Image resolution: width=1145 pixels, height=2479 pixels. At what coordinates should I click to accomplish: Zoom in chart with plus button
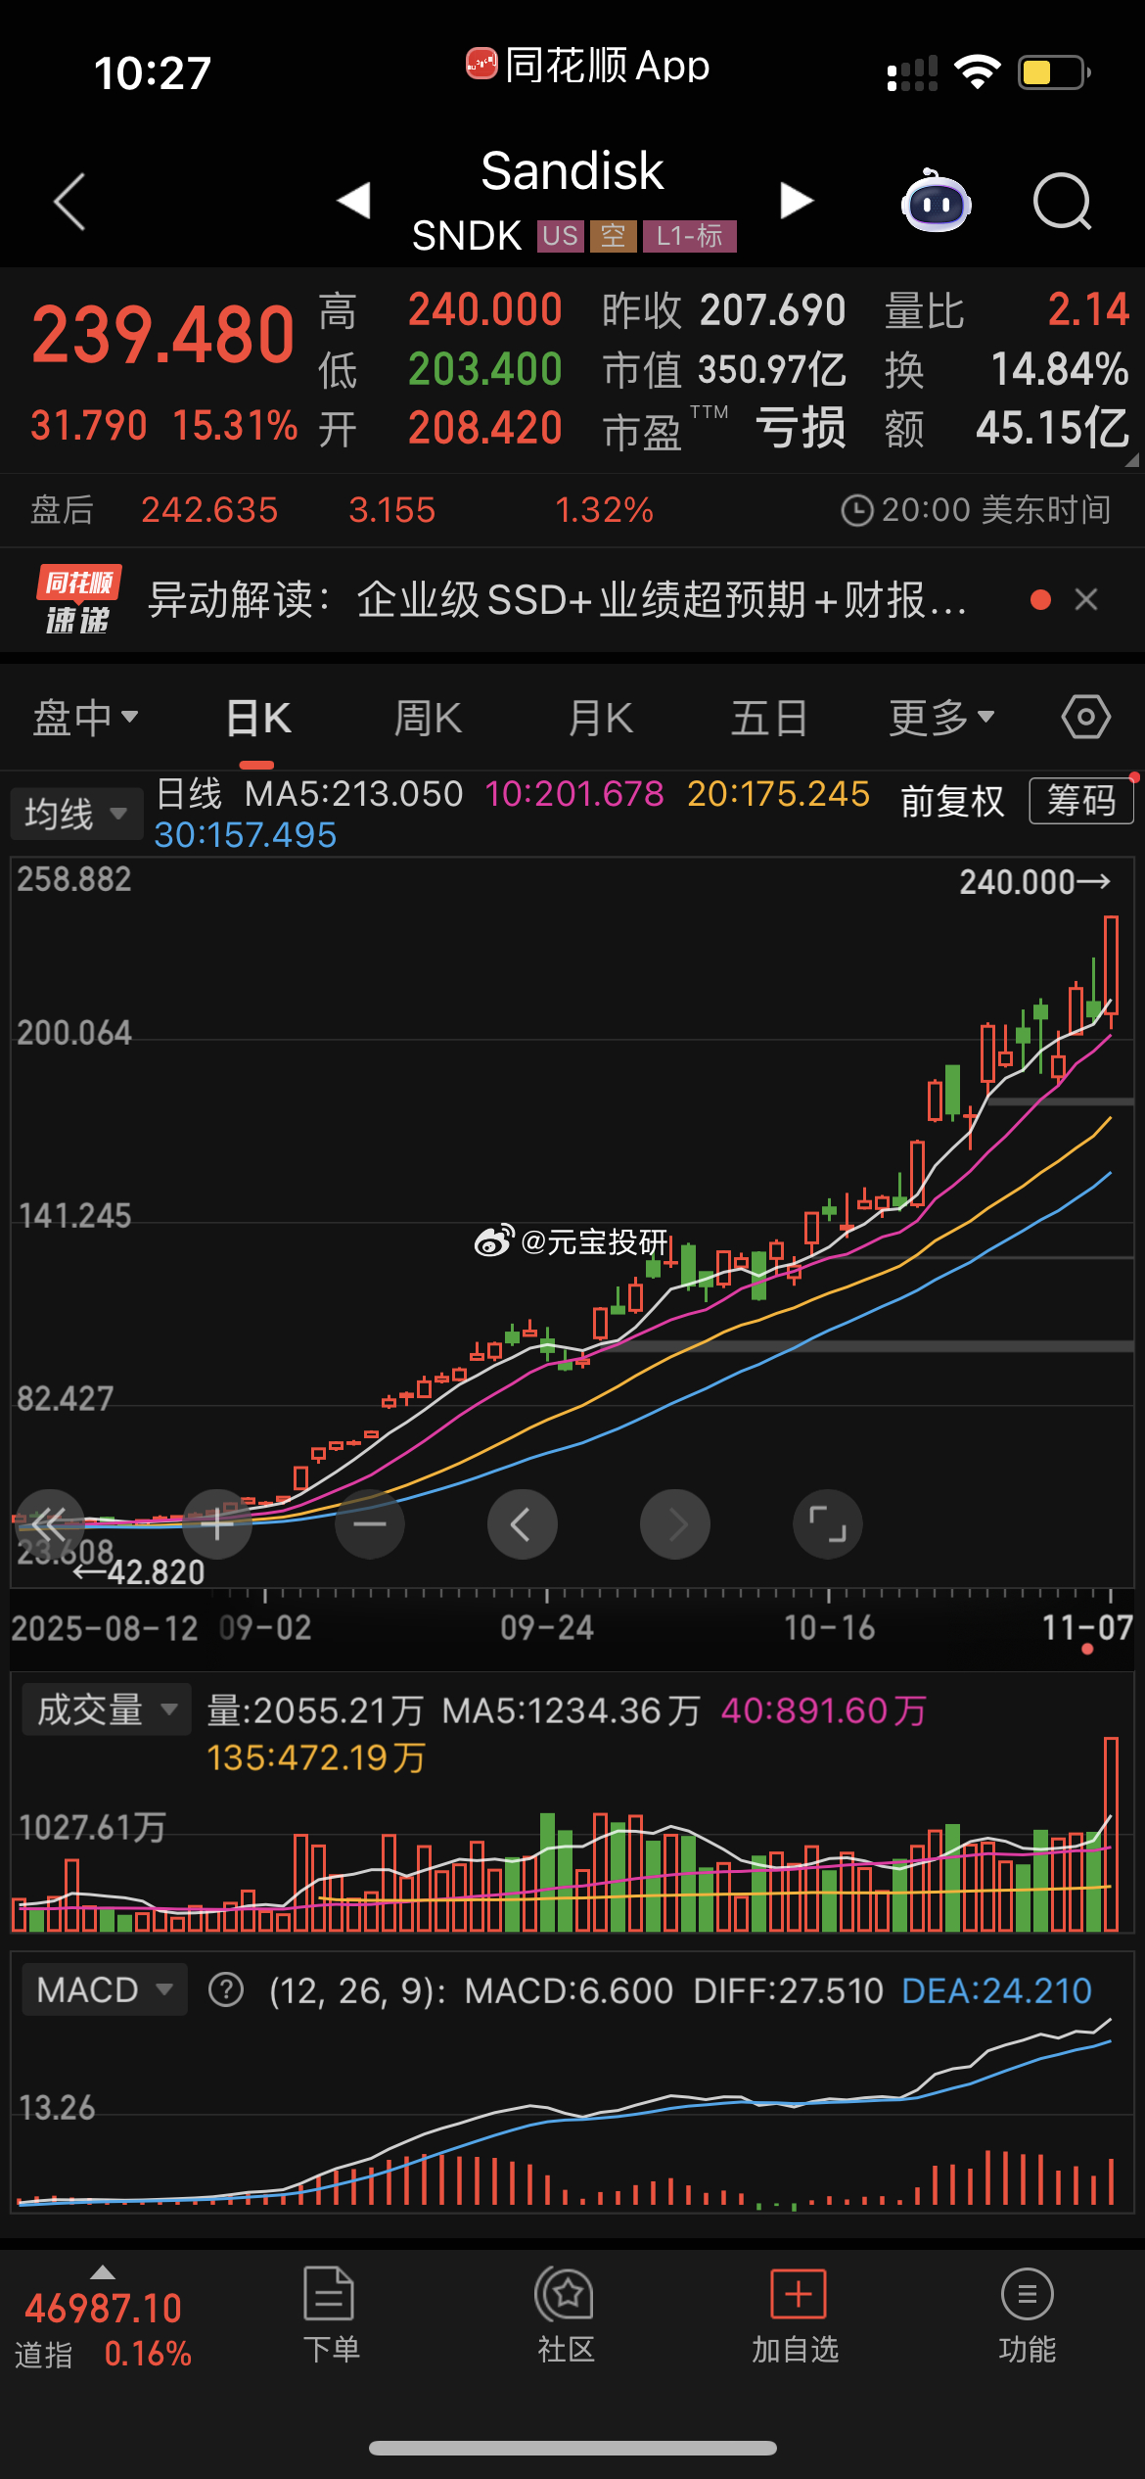(x=217, y=1523)
